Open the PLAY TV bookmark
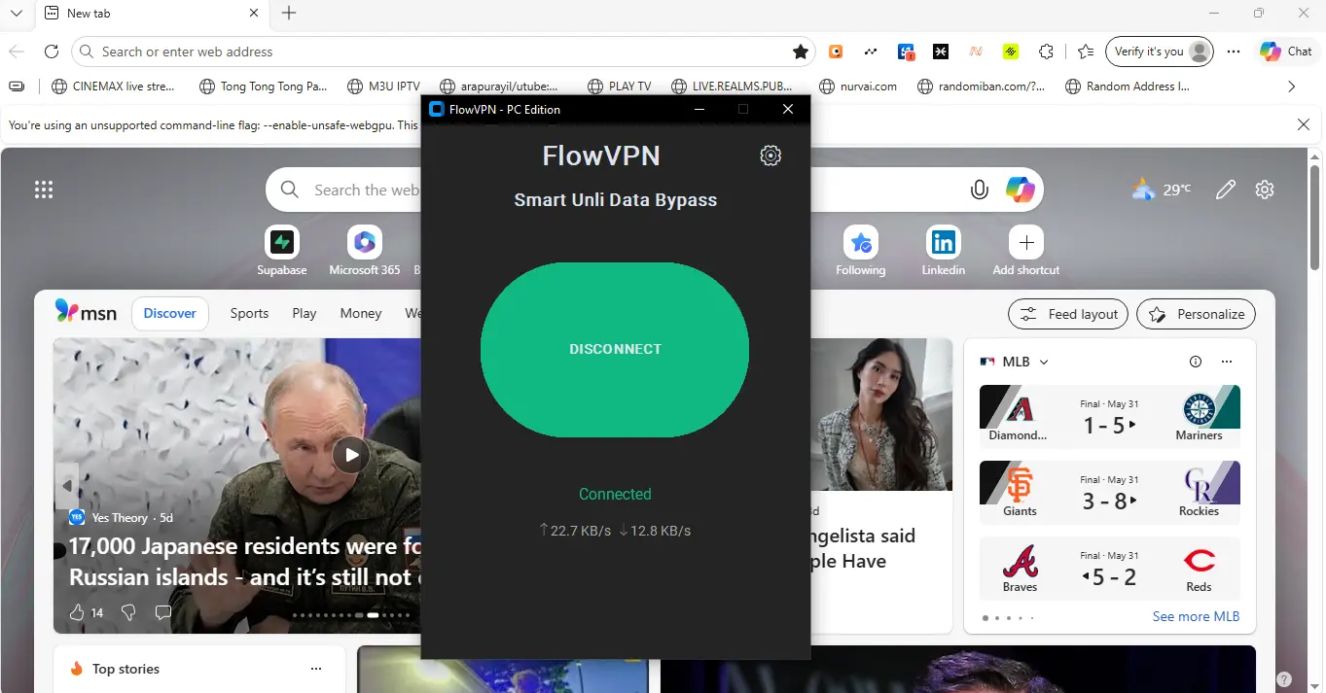This screenshot has width=1326, height=693. [x=620, y=87]
